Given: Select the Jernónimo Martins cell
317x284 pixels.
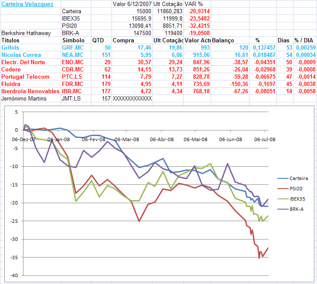Looking at the screenshot, I should [30, 99].
